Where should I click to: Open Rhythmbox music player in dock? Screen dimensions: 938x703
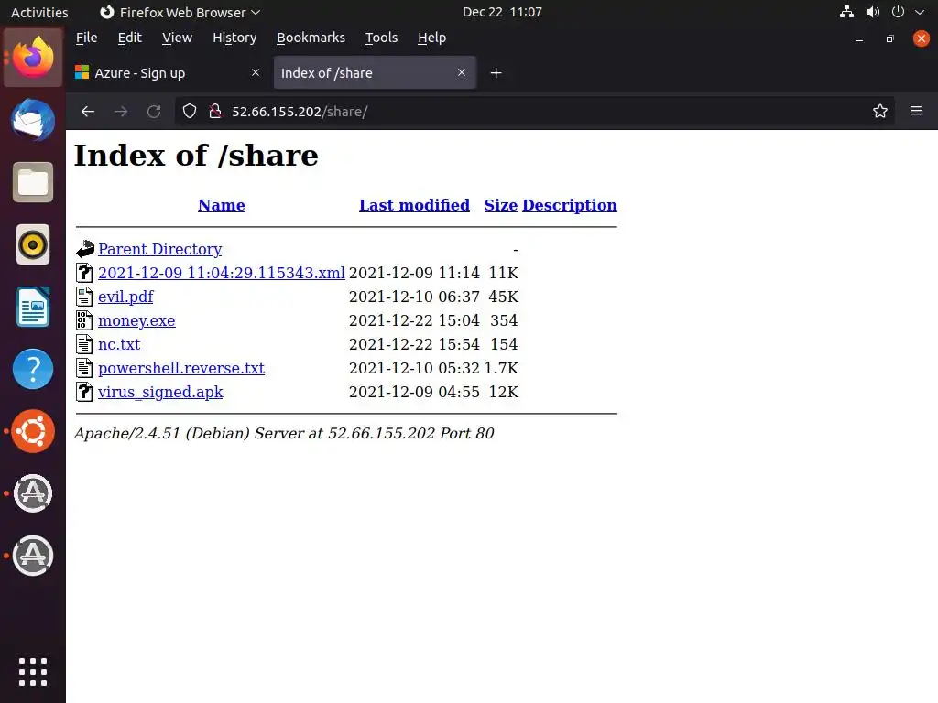[x=33, y=244]
